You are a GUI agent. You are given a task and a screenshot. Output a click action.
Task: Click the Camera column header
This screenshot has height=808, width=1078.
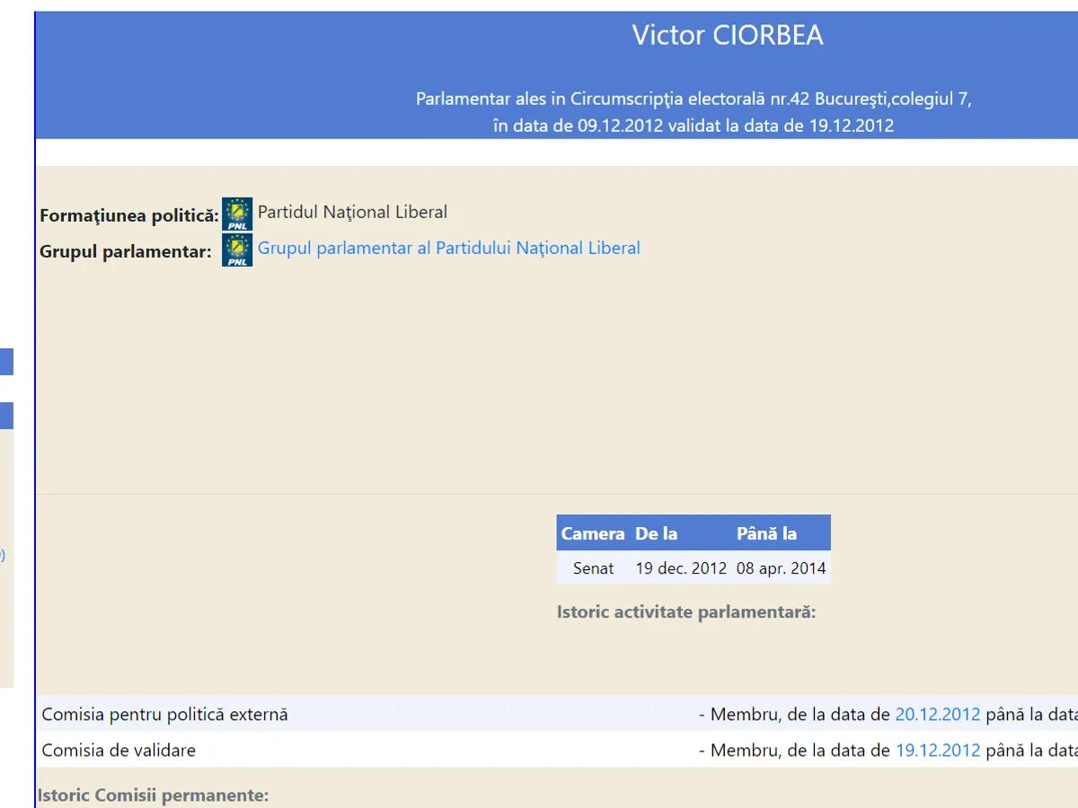593,533
